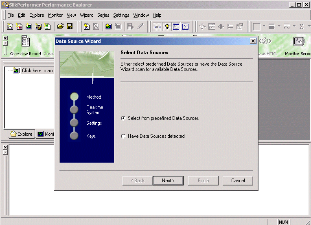The height and width of the screenshot is (225, 311).
Task: Click the Realtime System step label
Action: tap(94, 110)
